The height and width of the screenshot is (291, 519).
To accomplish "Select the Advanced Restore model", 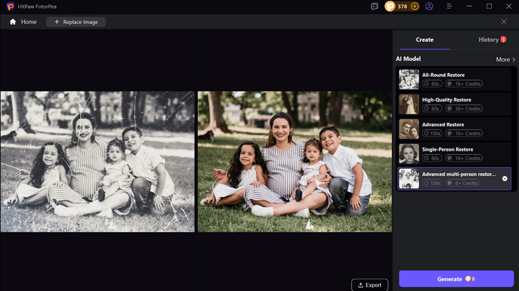I will (x=454, y=129).
